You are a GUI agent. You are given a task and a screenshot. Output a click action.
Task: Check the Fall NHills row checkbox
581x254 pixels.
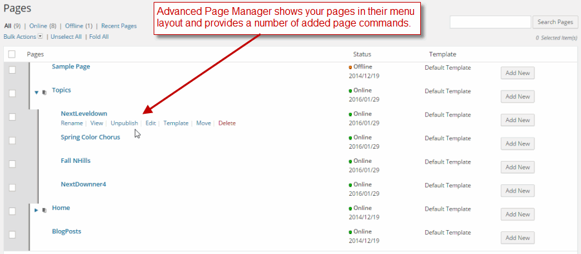click(x=12, y=164)
